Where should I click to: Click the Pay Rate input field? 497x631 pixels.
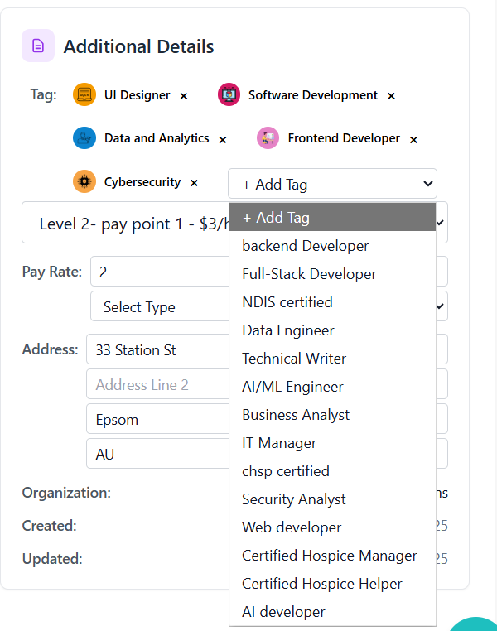[x=157, y=272]
